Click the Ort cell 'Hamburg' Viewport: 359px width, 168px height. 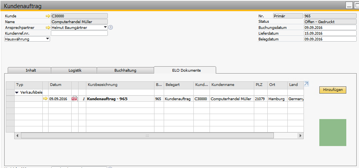[277, 99]
